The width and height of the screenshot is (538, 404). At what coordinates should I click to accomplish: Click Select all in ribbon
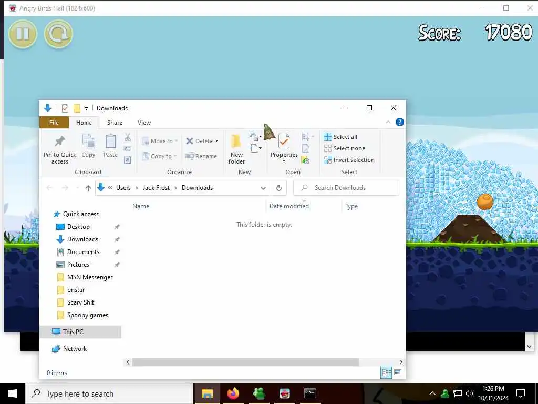click(340, 137)
